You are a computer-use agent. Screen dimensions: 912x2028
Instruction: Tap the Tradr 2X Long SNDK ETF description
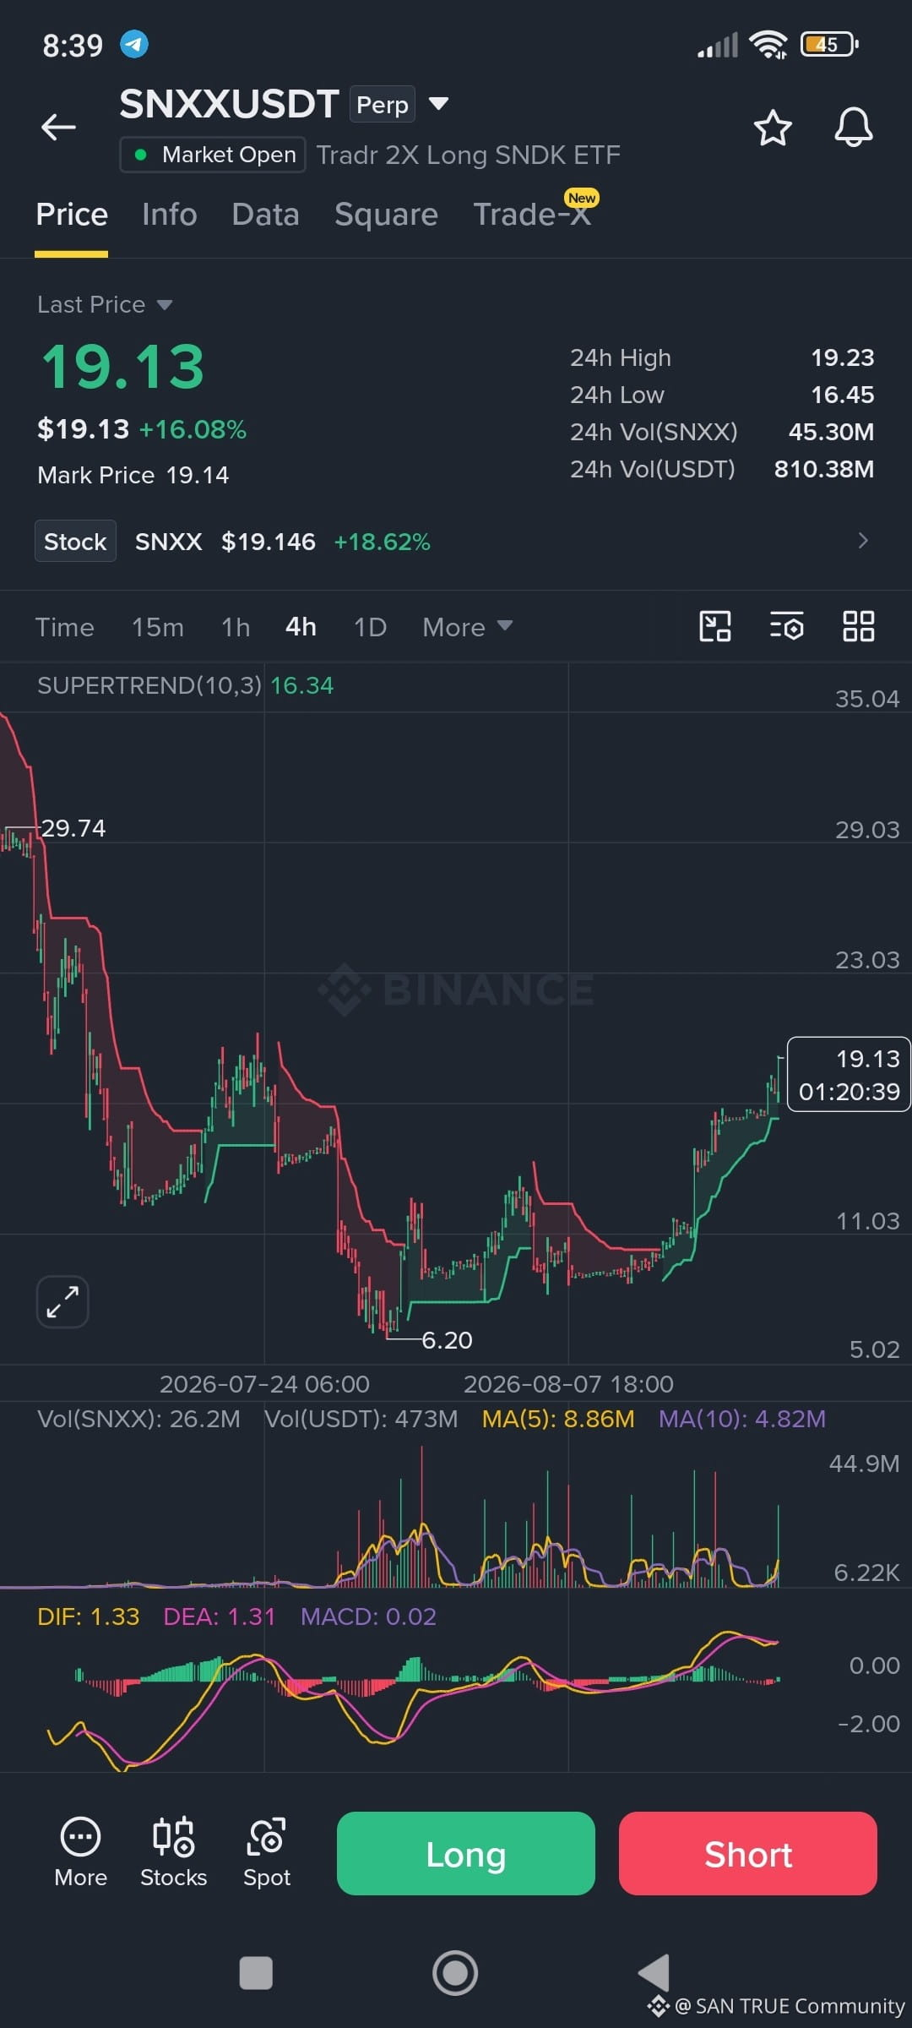point(469,155)
